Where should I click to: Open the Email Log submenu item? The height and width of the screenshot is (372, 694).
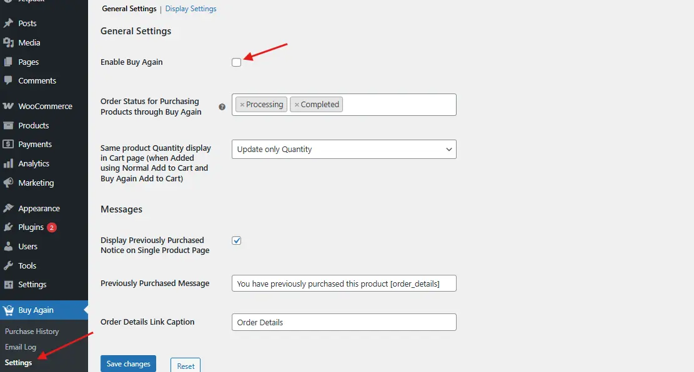coord(21,347)
